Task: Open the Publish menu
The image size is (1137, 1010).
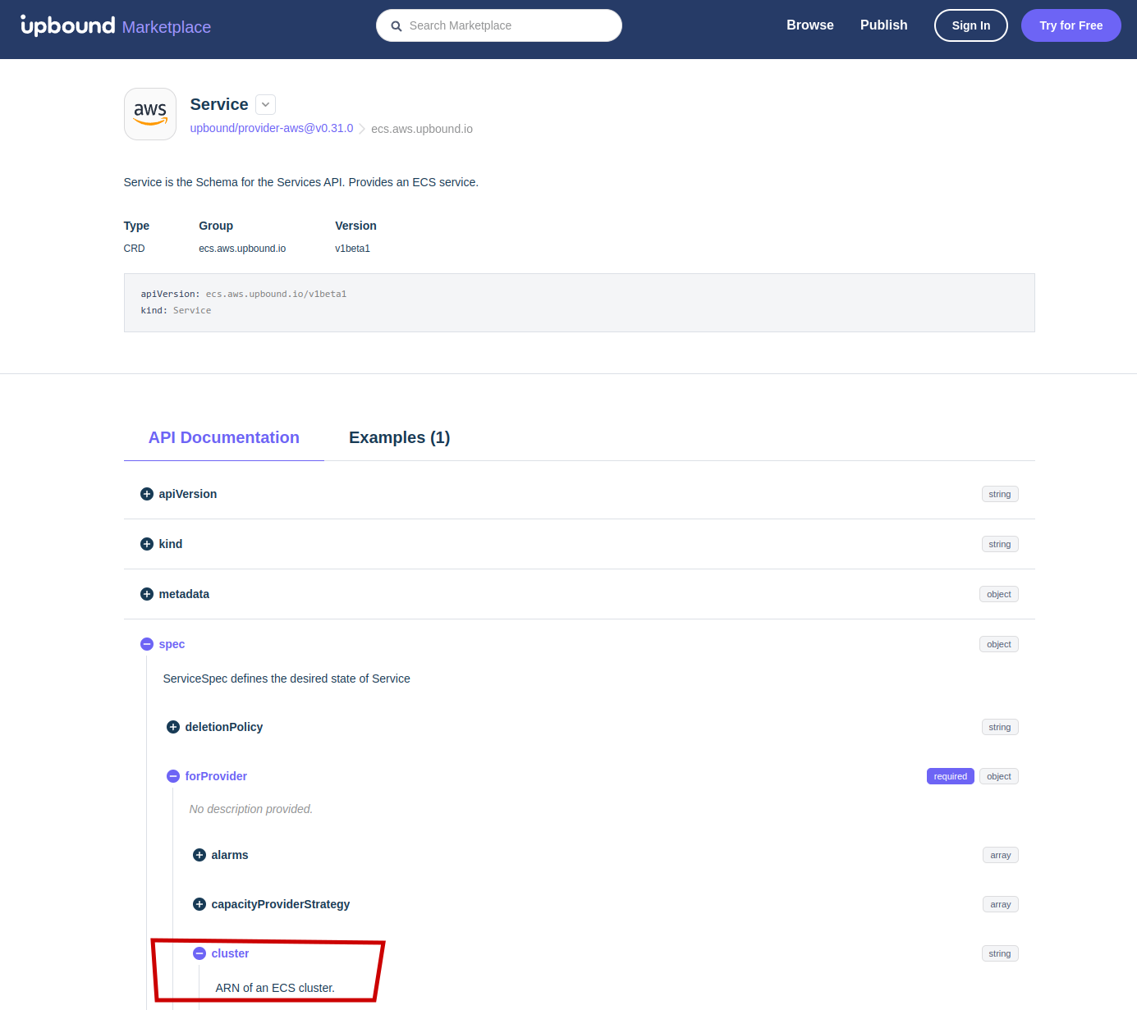Action: [x=883, y=25]
